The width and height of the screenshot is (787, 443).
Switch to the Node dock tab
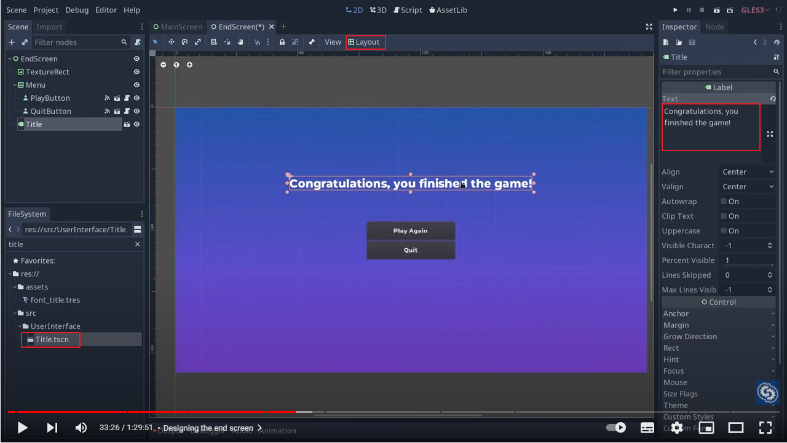click(714, 27)
